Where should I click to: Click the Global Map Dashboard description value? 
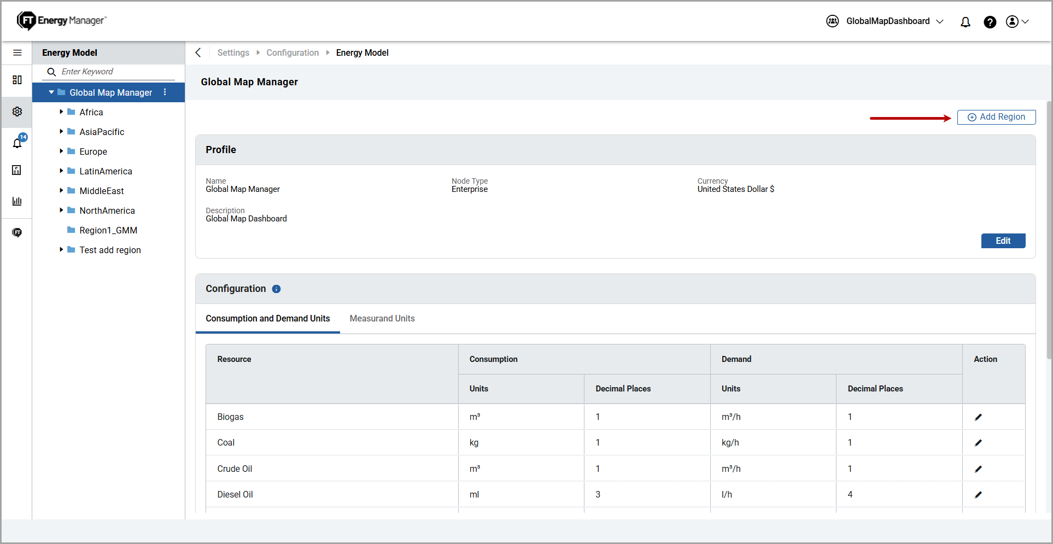click(x=246, y=219)
